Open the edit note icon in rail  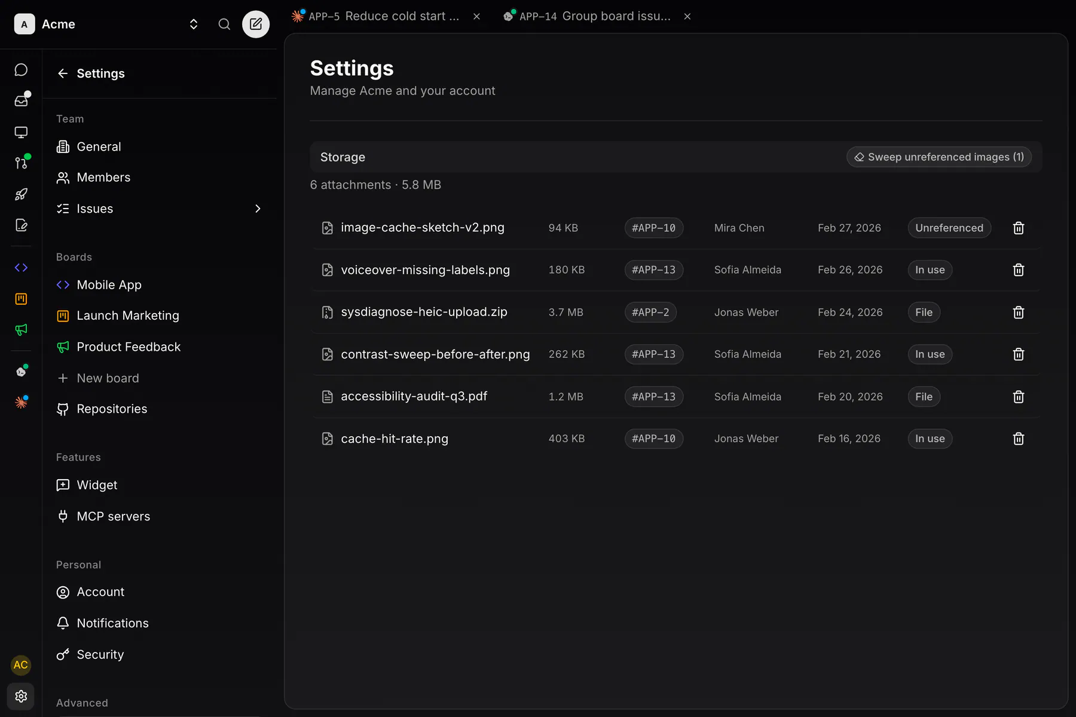(21, 225)
